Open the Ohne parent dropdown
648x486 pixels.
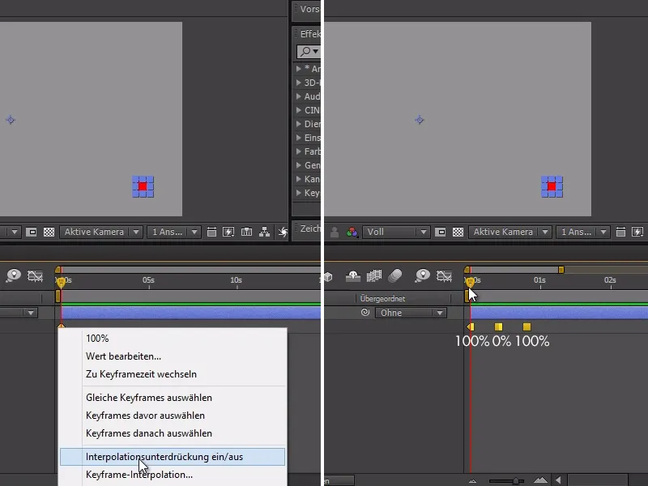point(411,313)
